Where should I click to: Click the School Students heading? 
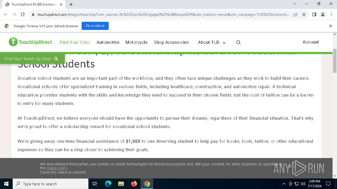[56, 64]
